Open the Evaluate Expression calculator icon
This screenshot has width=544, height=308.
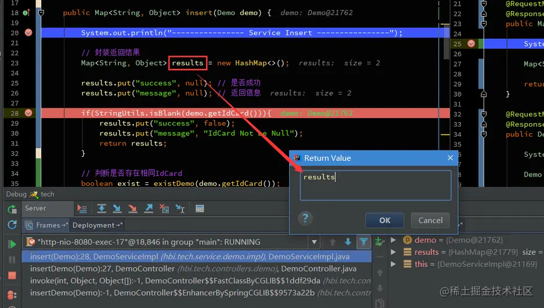(200, 208)
